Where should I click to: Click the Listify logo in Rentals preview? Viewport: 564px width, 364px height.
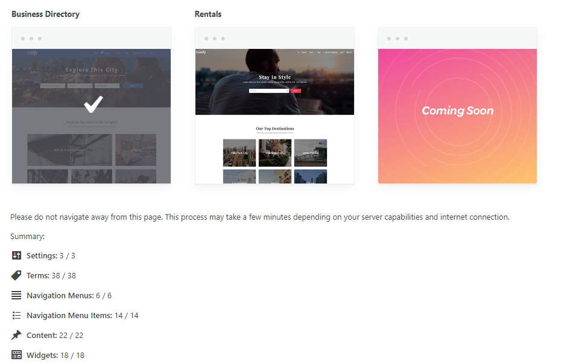(201, 53)
